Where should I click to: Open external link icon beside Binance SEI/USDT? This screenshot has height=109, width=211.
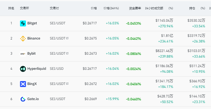[67, 38]
